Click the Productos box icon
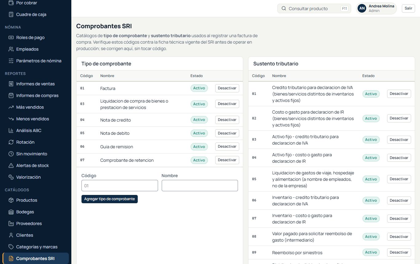This screenshot has width=420, height=264. tap(11, 200)
